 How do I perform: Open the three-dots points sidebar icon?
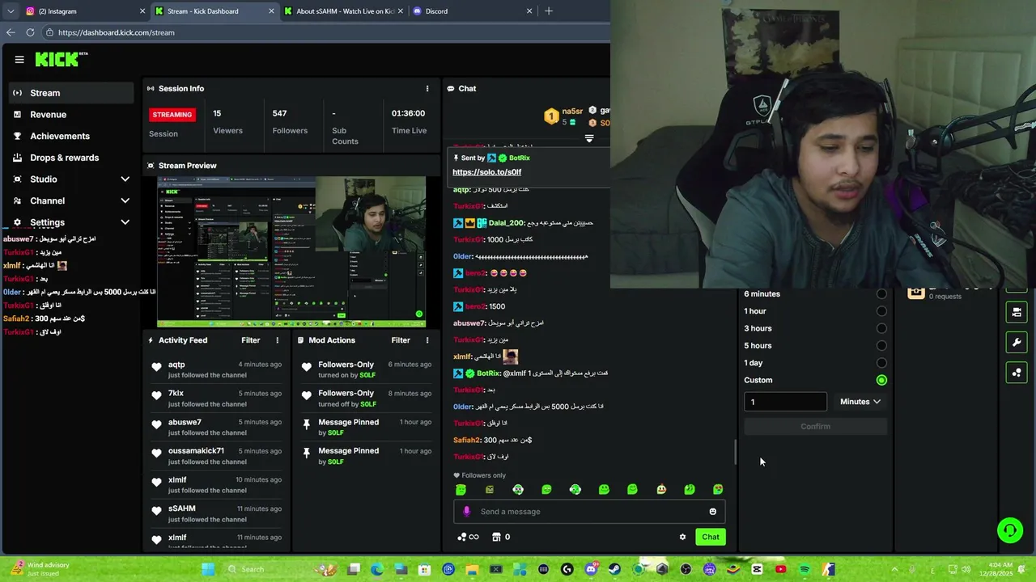tap(1017, 372)
